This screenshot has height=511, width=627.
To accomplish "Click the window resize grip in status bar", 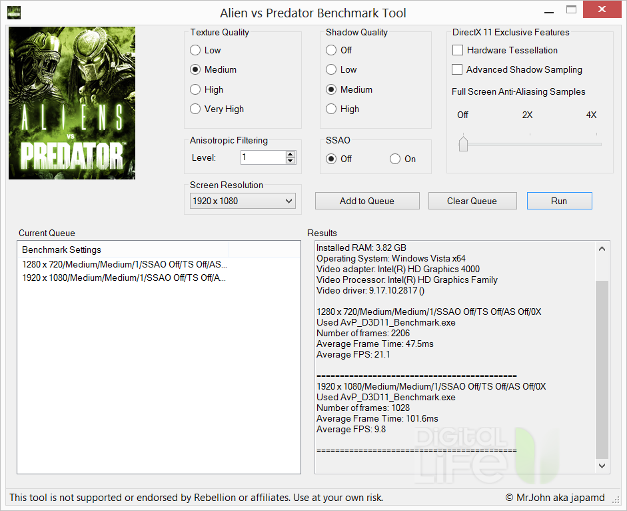I will (616, 500).
